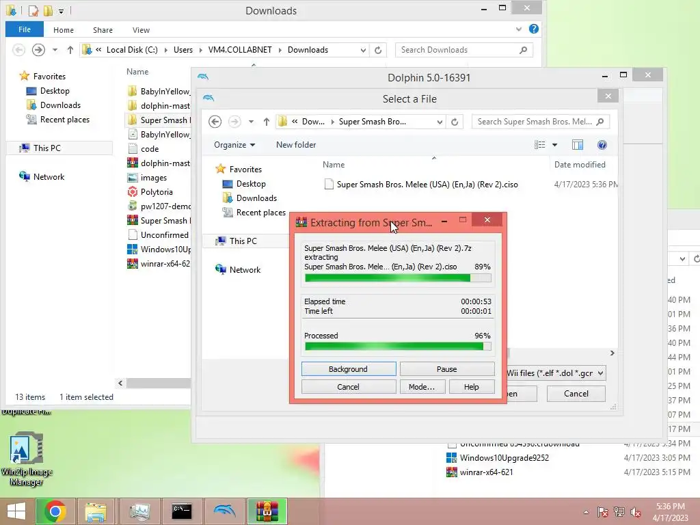Click the Search Super Smash Bros. Melee field
Image resolution: width=700 pixels, height=525 pixels.
click(x=541, y=122)
